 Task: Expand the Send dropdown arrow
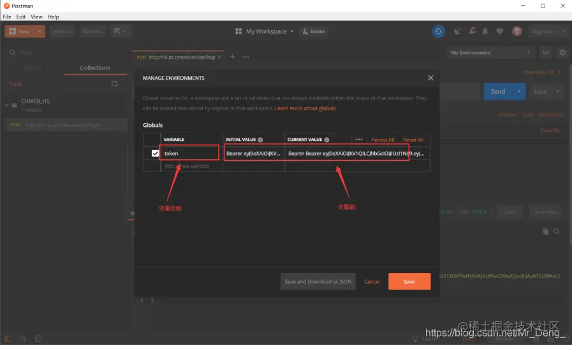518,92
